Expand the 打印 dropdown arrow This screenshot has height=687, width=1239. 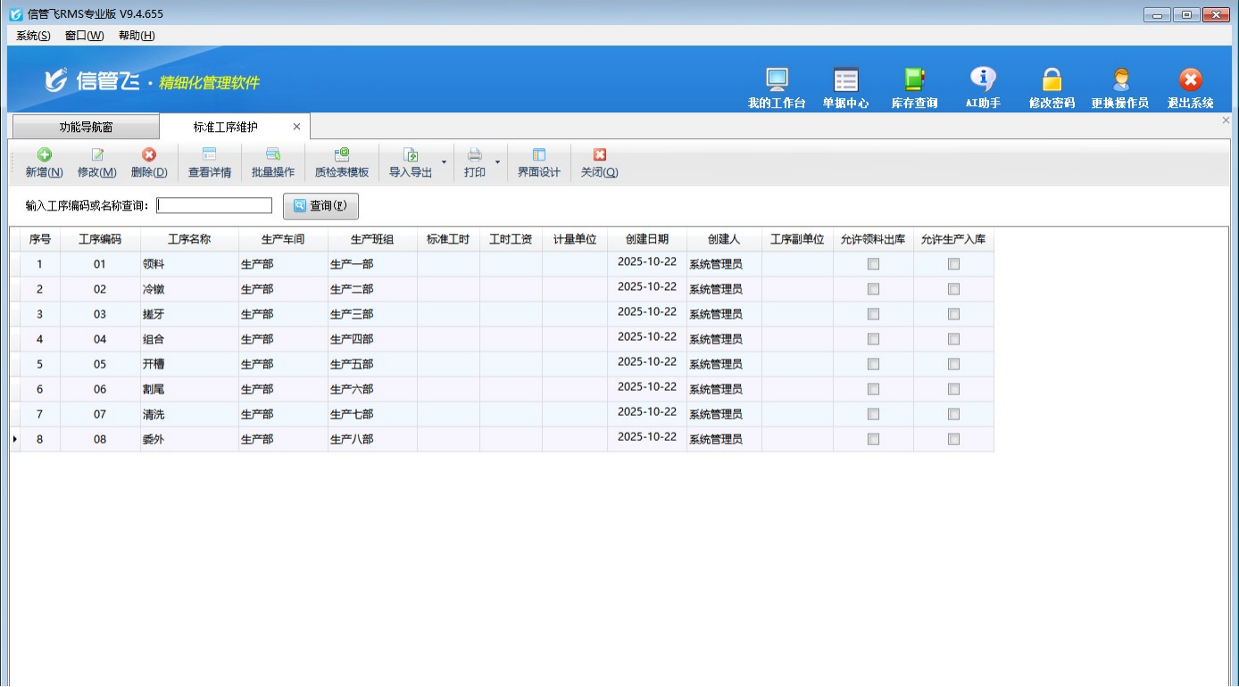tap(497, 162)
